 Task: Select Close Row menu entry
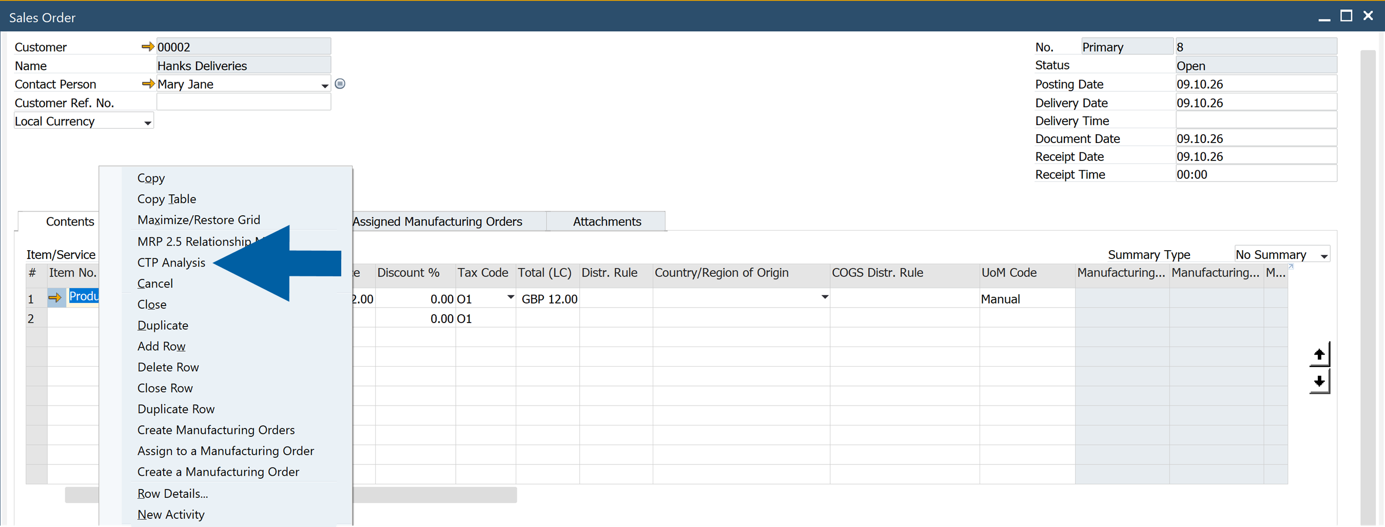point(165,389)
